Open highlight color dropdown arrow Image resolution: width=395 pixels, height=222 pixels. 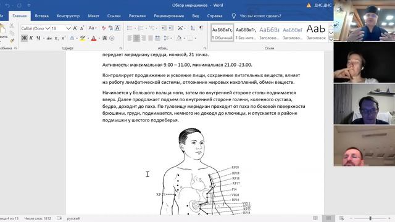[x=88, y=38]
